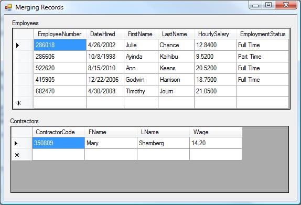Select contractor first name Mary
301x205 pixels.
[111, 143]
